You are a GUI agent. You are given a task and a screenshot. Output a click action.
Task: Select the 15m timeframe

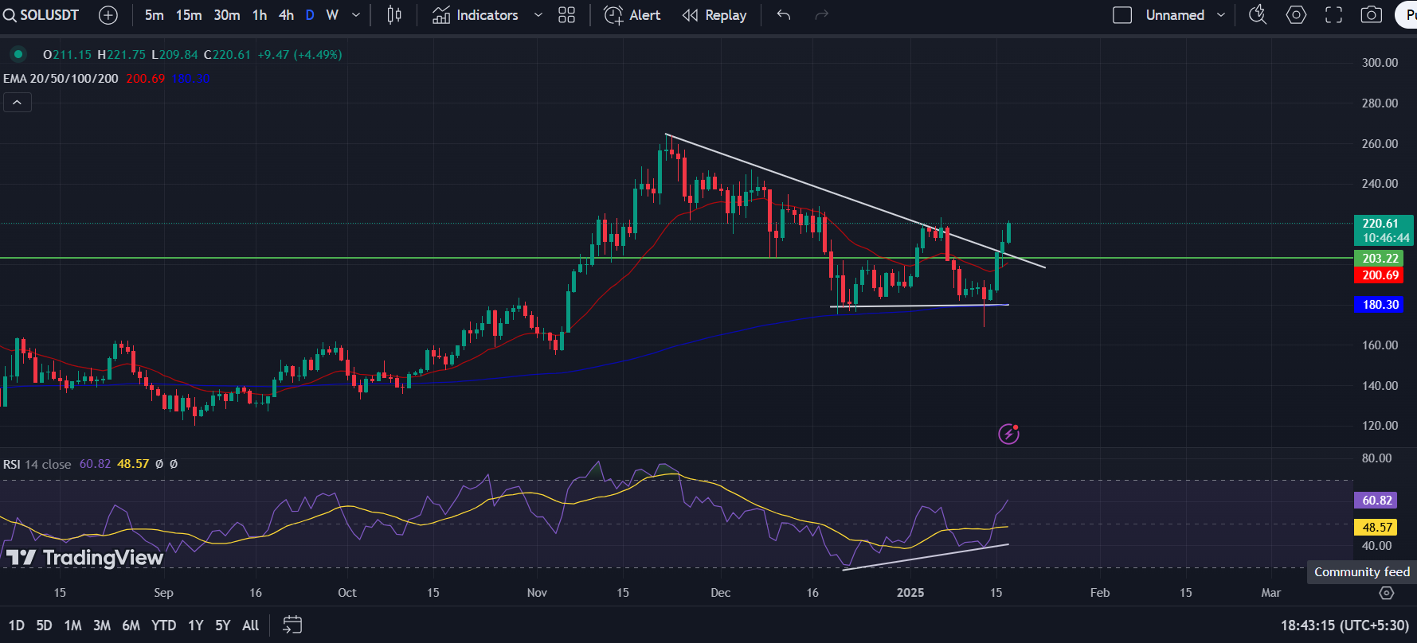(x=189, y=15)
